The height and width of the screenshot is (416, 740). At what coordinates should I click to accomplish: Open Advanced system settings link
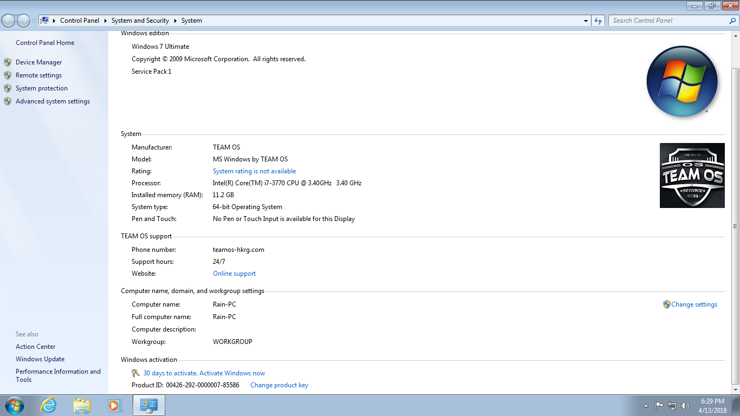53,101
